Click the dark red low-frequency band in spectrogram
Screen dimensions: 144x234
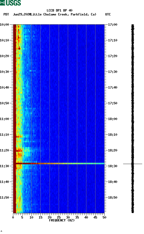pyautogui.click(x=15, y=119)
